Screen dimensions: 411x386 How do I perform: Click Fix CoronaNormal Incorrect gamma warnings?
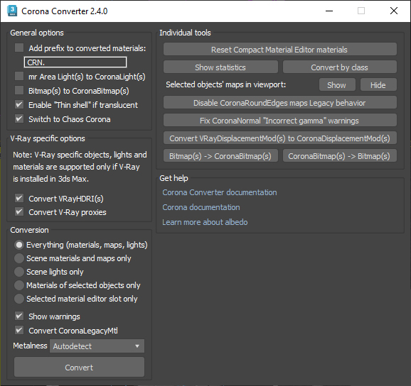coord(280,121)
